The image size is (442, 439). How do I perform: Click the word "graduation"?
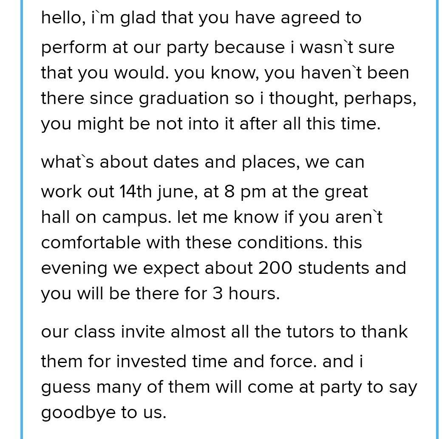(184, 98)
